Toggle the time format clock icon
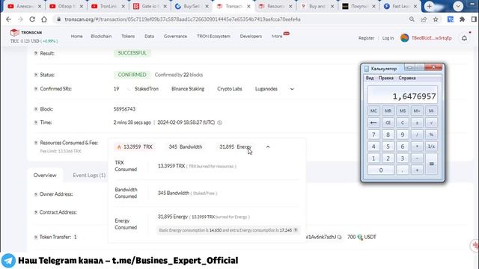Image resolution: width=479 pixels, height=269 pixels. (219, 123)
